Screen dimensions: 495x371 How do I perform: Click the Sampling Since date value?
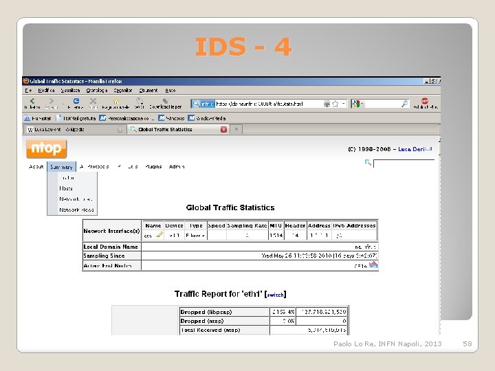tap(319, 256)
